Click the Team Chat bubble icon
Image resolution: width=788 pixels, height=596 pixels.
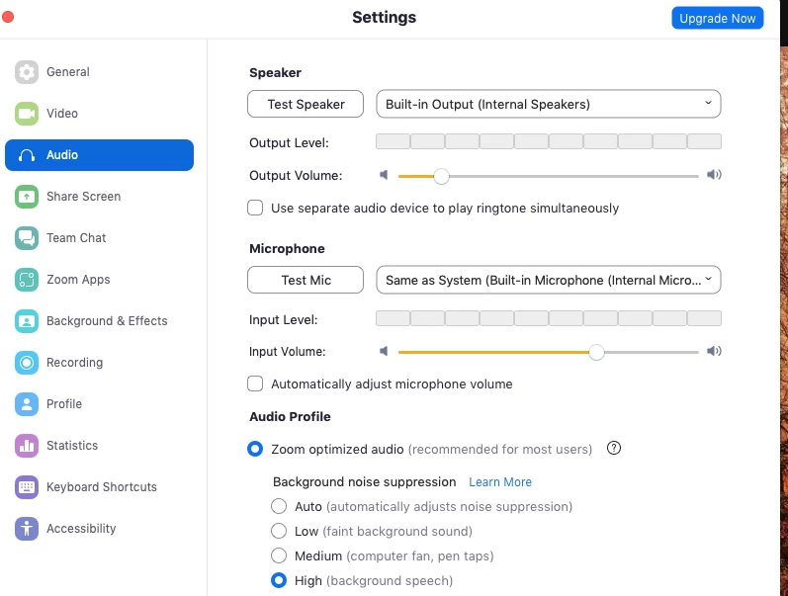point(27,238)
